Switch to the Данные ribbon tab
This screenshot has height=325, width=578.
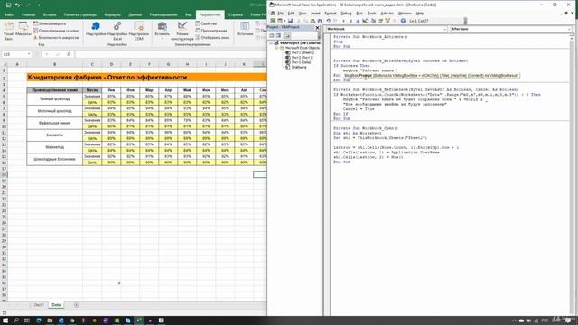135,14
